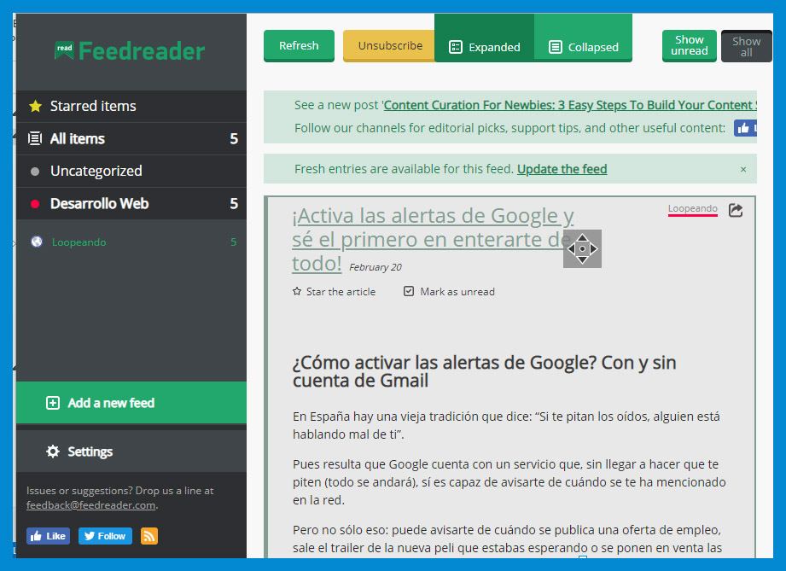Click the paragraph starting Pues resulta que Google
Image resolution: width=786 pixels, height=571 pixels.
[509, 481]
